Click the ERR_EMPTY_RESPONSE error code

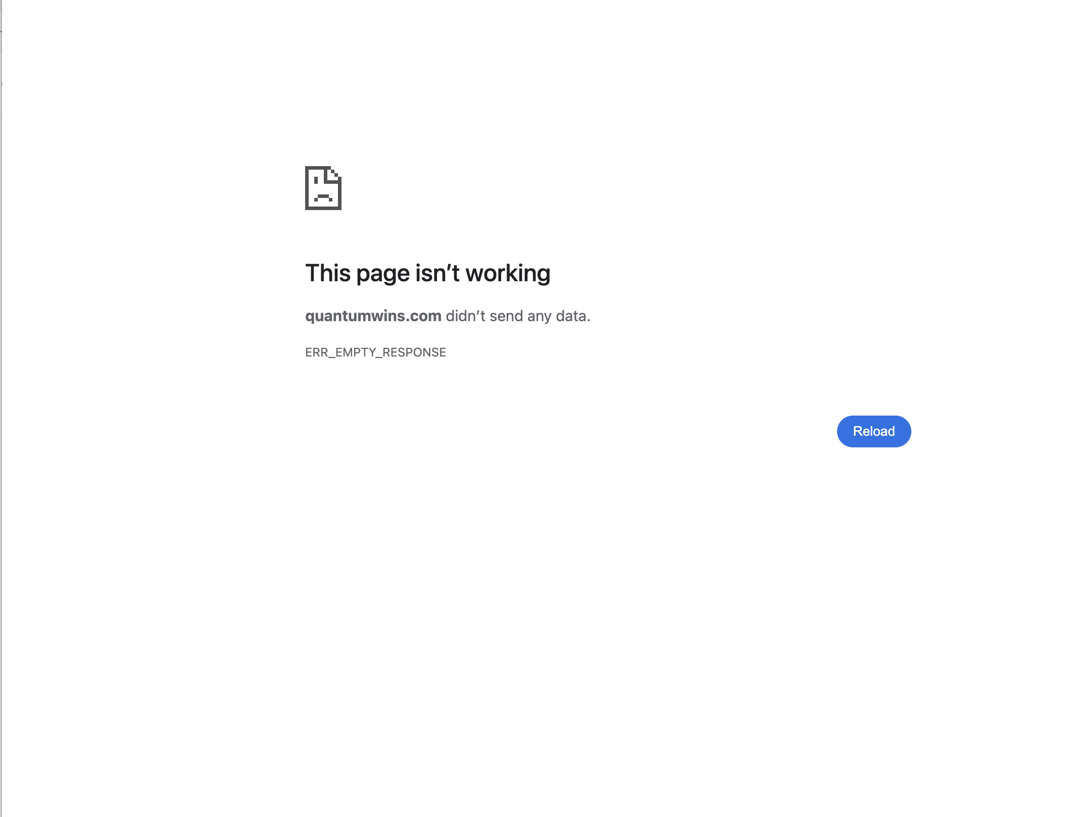(x=375, y=352)
